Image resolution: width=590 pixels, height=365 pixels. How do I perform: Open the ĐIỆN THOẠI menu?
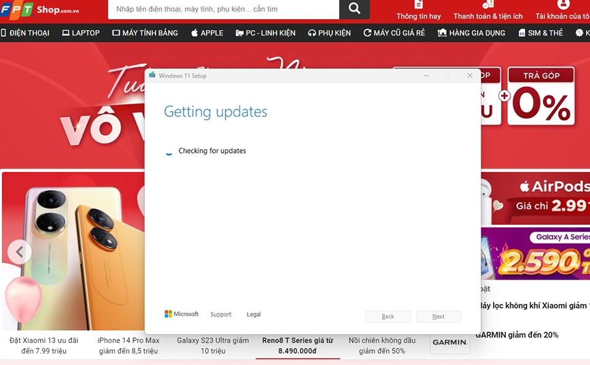[x=25, y=33]
